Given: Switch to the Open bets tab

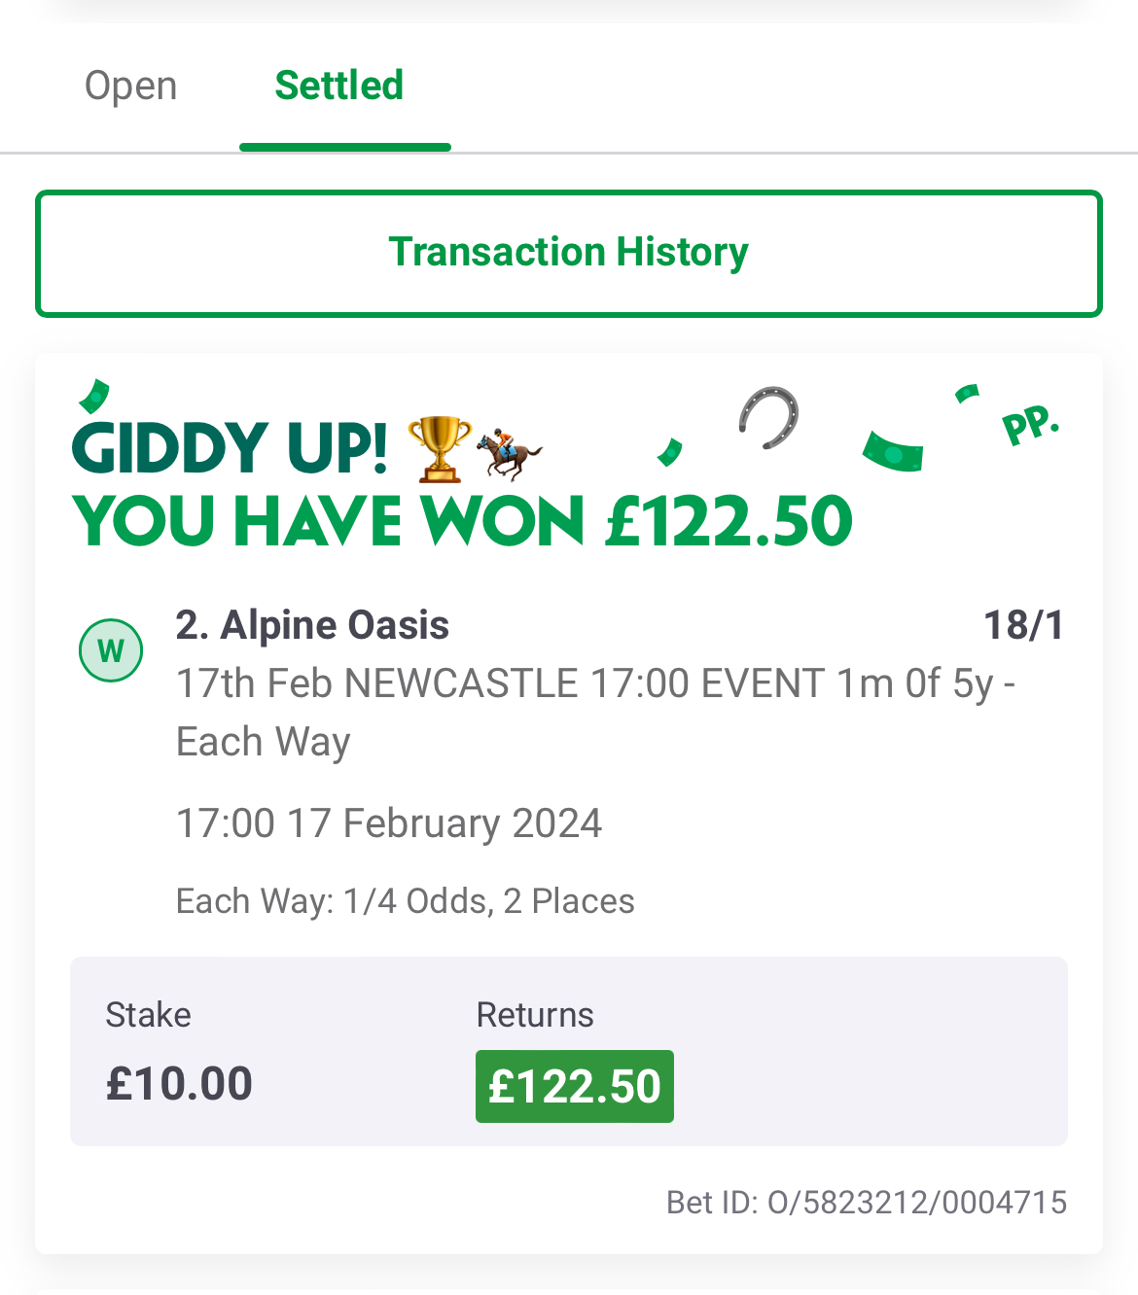Looking at the screenshot, I should (x=131, y=86).
